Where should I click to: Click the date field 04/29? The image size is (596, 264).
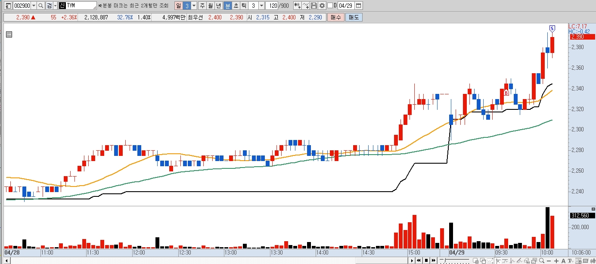345,6
